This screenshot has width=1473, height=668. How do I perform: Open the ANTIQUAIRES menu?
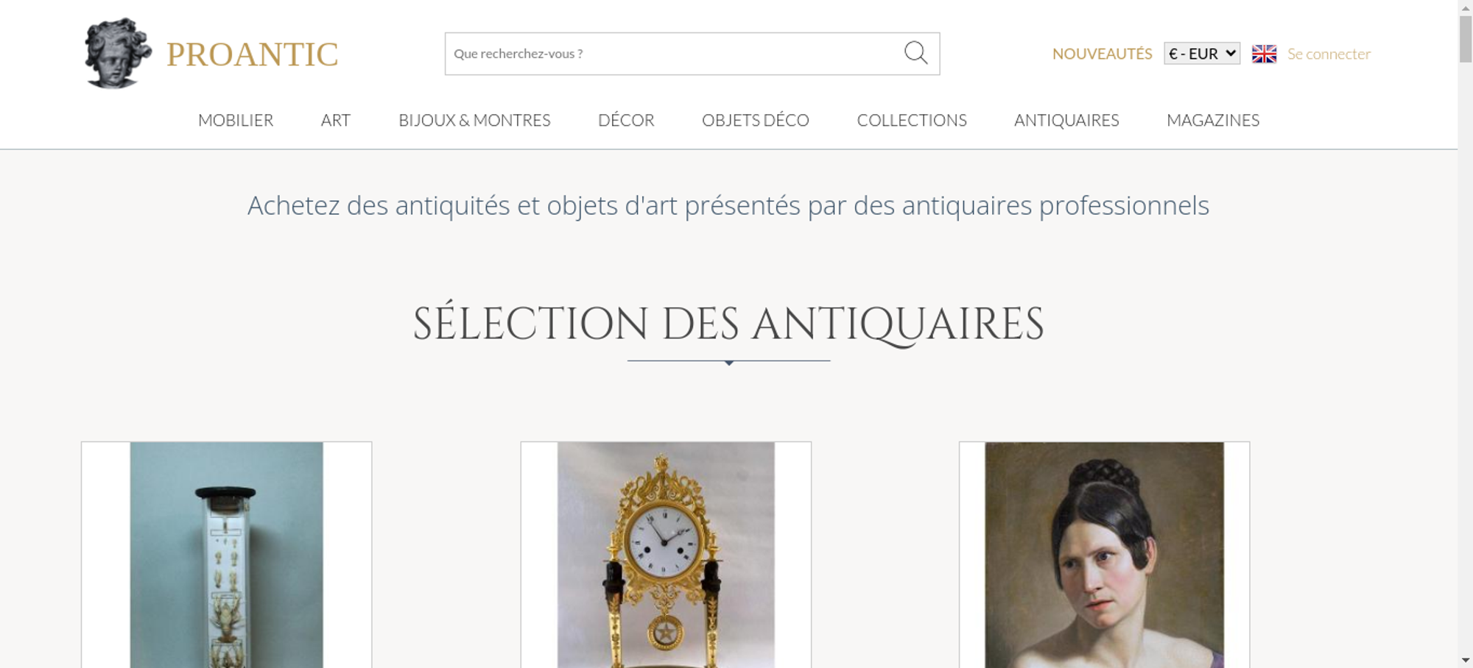(1066, 120)
